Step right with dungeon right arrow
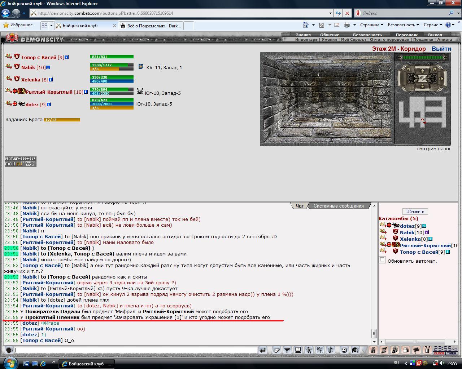The height and width of the screenshot is (369, 462). tap(441, 79)
